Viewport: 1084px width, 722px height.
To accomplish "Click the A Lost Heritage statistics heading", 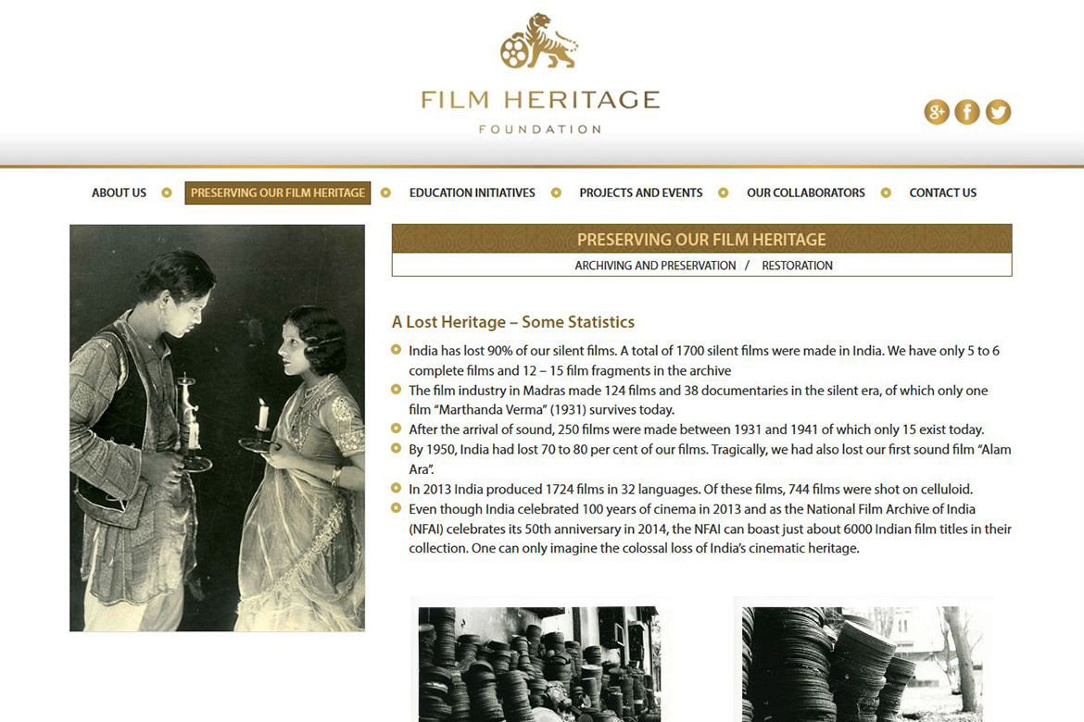I will (x=513, y=322).
